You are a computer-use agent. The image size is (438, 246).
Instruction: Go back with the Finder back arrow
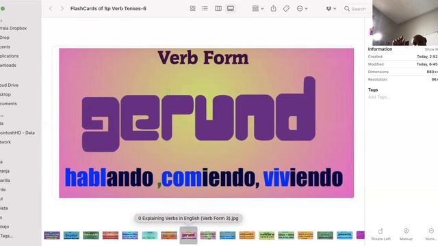pos(51,9)
